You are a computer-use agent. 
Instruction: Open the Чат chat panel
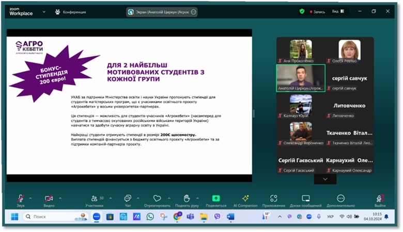click(x=128, y=201)
